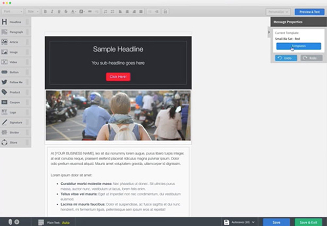Click the Message Properties header
The image size is (327, 226).
pyautogui.click(x=299, y=22)
